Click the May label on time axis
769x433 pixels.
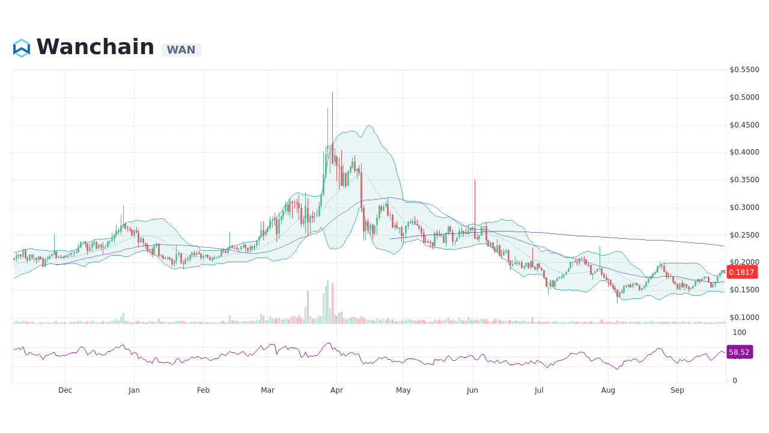pos(403,390)
